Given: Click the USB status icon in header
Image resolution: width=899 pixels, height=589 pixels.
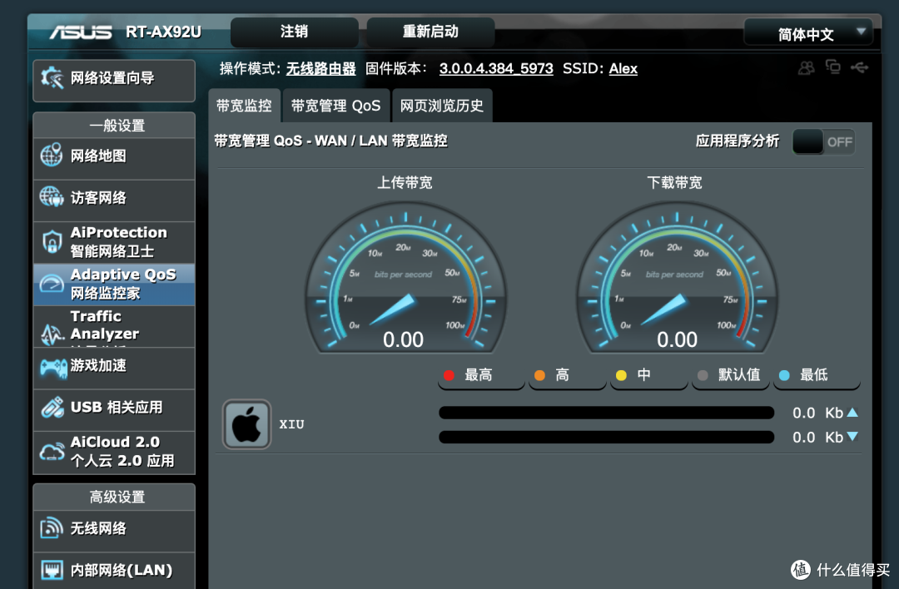Looking at the screenshot, I should 859,68.
